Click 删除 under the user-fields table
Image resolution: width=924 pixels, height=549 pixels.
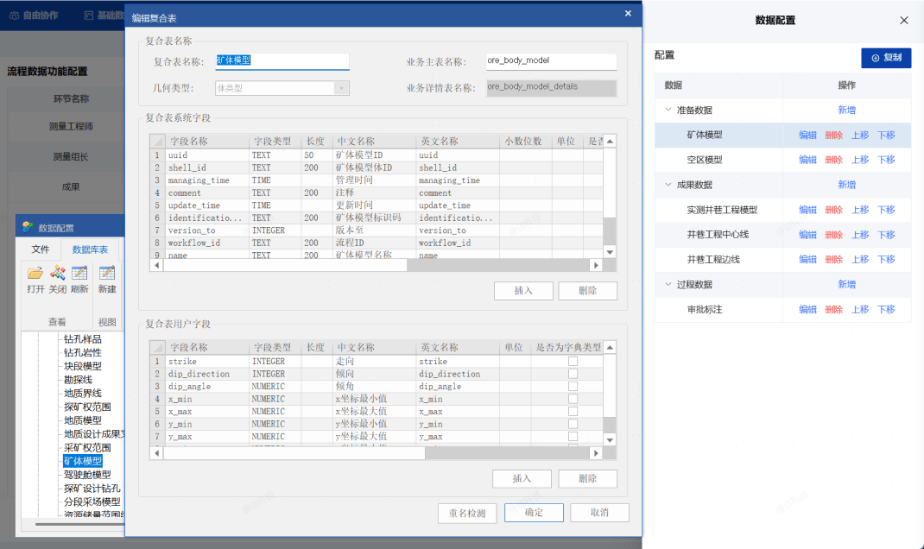click(587, 478)
